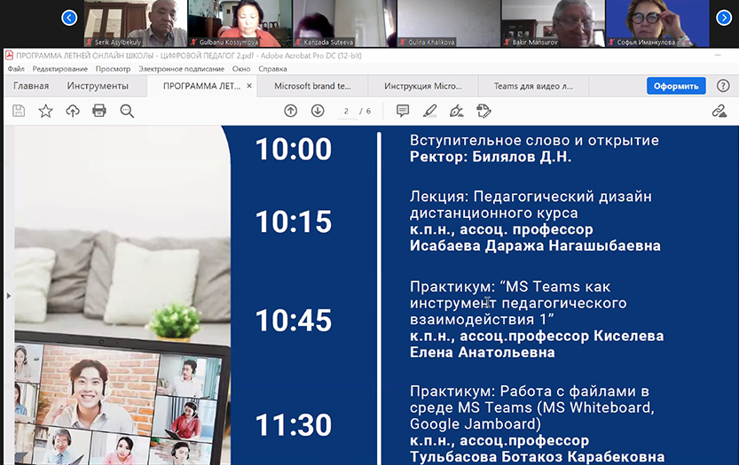Click the page number input field
The width and height of the screenshot is (739, 465).
(x=347, y=111)
